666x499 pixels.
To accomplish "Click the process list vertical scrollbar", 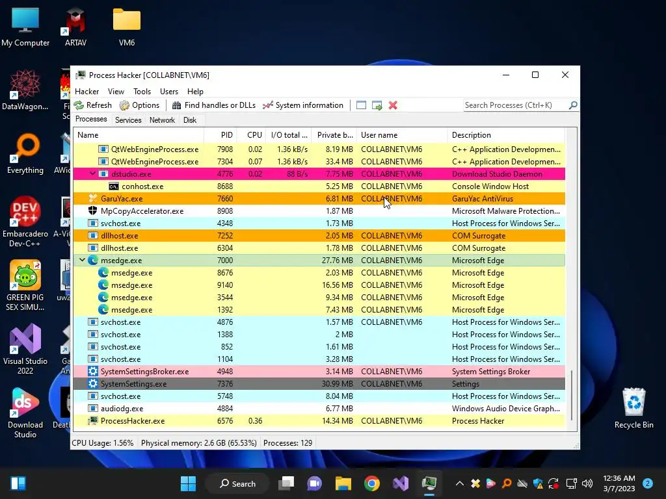I will (x=572, y=394).
